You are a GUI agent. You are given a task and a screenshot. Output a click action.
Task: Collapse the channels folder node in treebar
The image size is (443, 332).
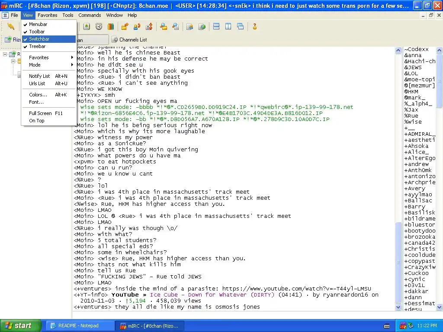[x=13, y=61]
